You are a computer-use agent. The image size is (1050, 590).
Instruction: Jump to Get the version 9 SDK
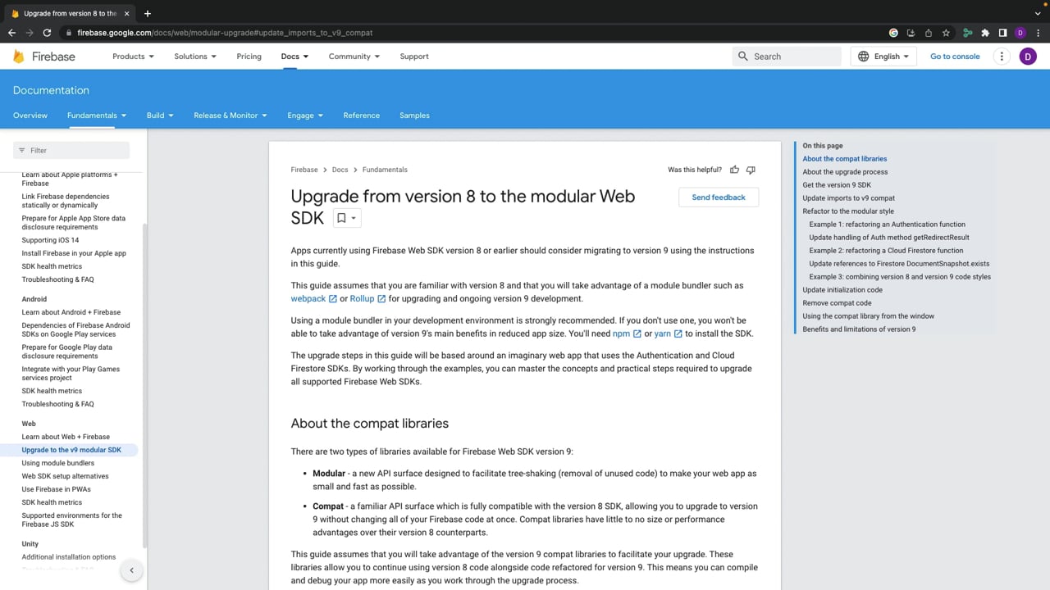click(837, 185)
